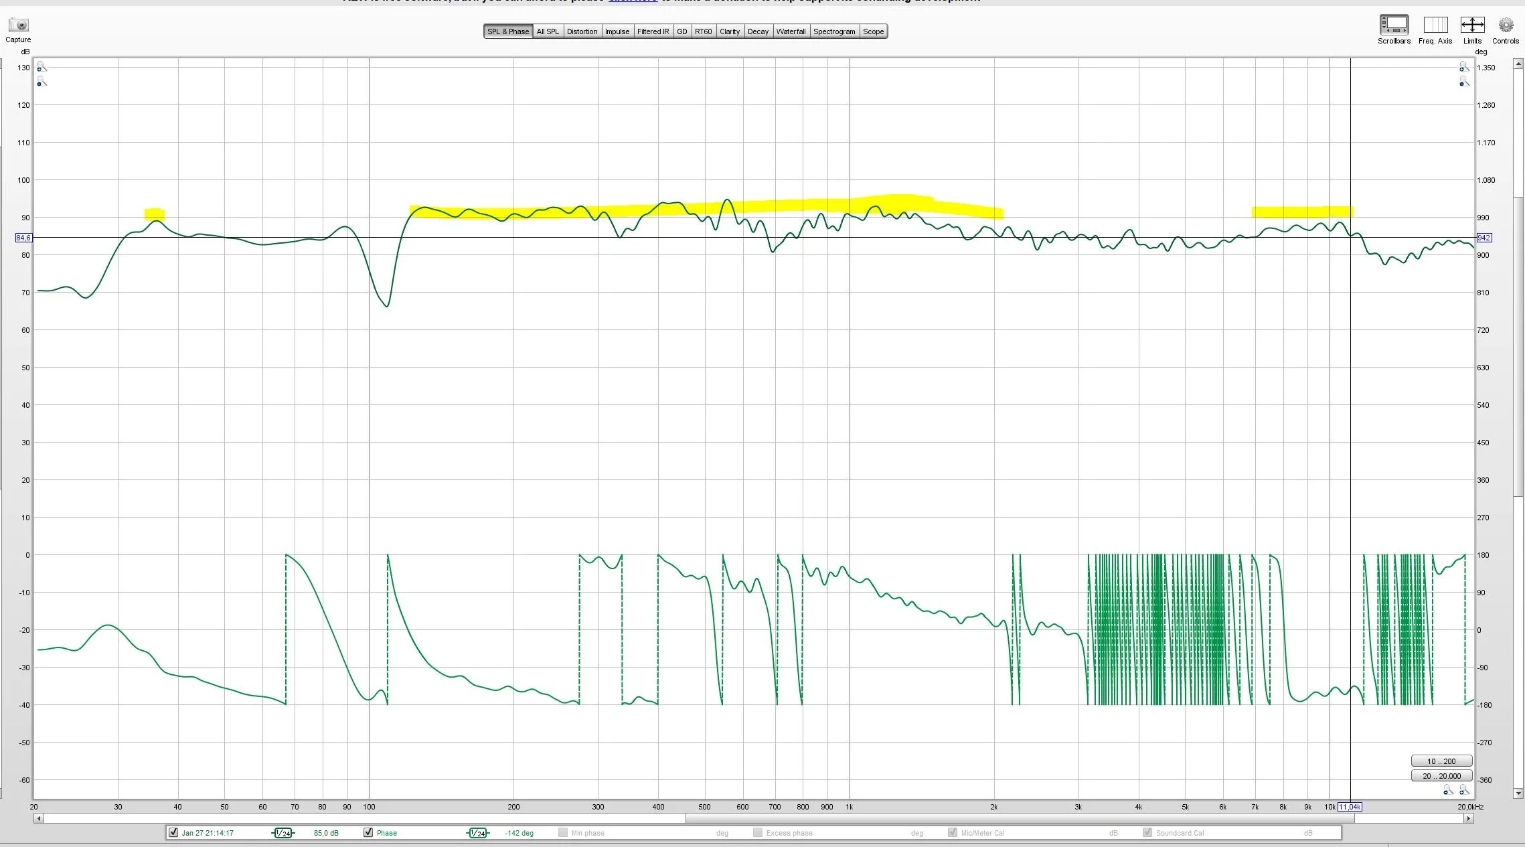
Task: Open the Waterfall tab
Action: [x=791, y=31]
